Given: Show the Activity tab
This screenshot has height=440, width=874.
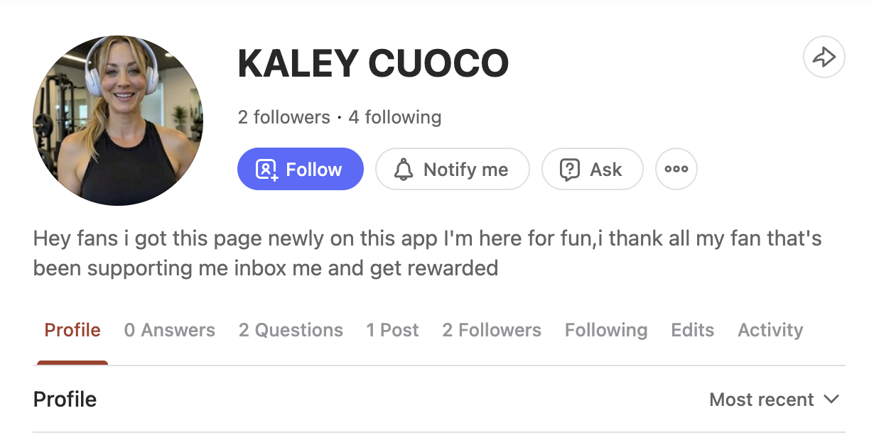Looking at the screenshot, I should pyautogui.click(x=770, y=330).
